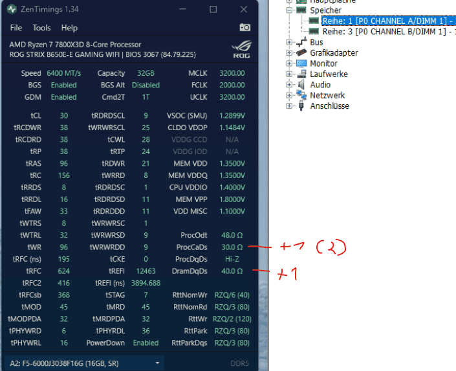Click the RttNomWr value RZQ/6 (40)
This screenshot has width=456, height=371.
pyautogui.click(x=232, y=295)
